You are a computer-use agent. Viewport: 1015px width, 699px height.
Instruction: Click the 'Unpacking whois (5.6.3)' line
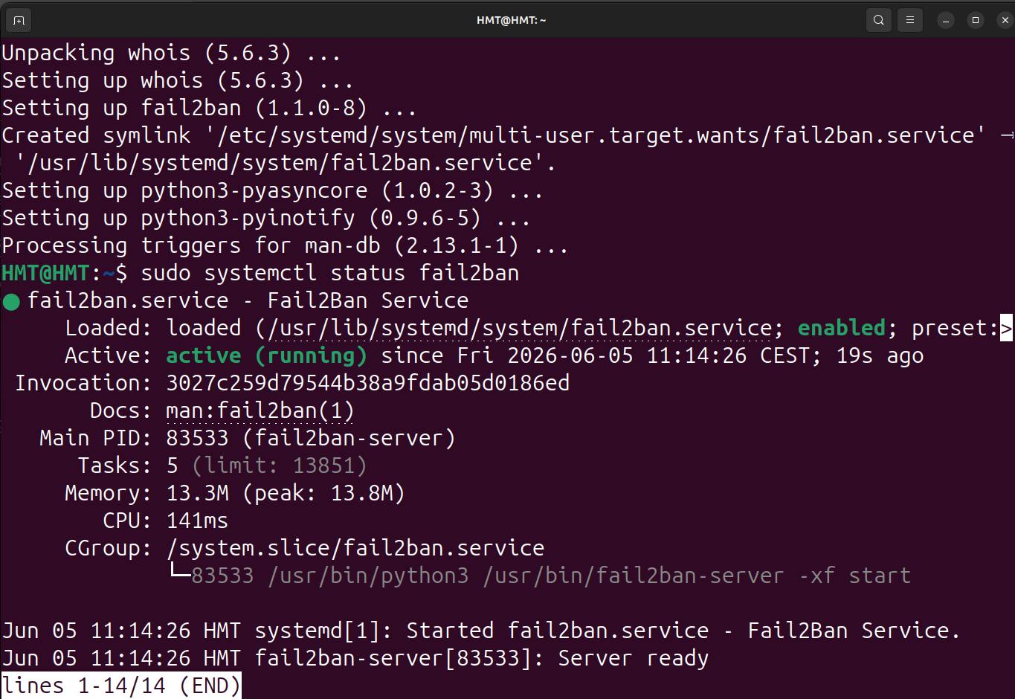click(x=172, y=53)
